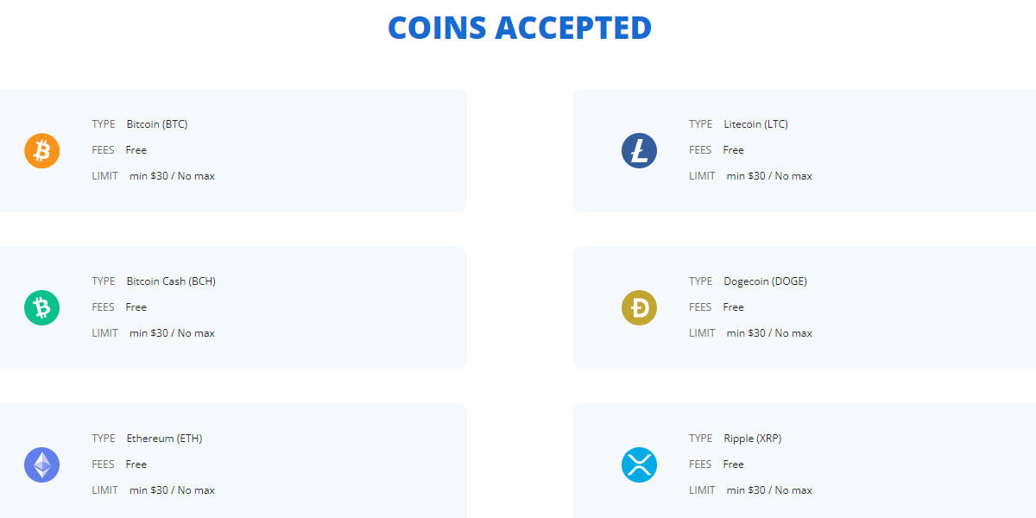This screenshot has width=1036, height=518.
Task: Click the Bitcoin Cash limit min $30 text
Action: 172,333
